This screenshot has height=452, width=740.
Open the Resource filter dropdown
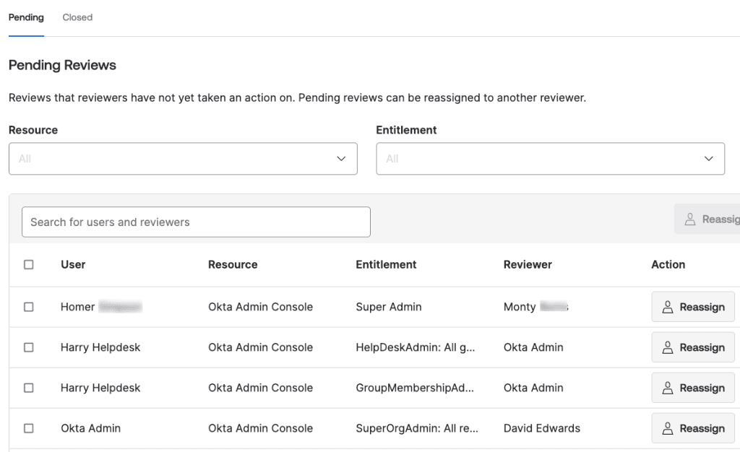(x=183, y=159)
